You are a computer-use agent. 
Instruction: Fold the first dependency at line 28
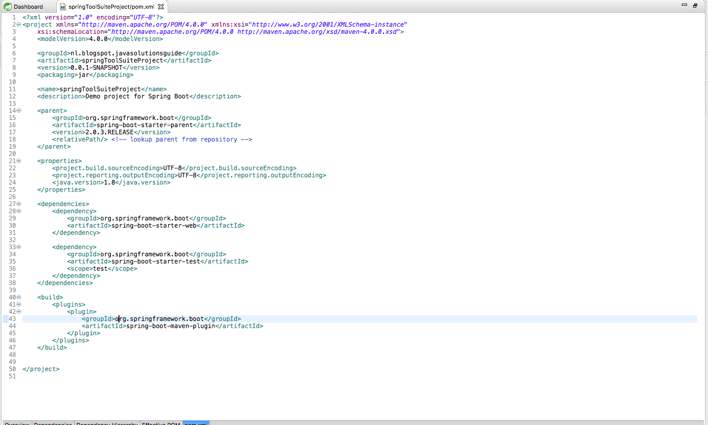pyautogui.click(x=19, y=211)
